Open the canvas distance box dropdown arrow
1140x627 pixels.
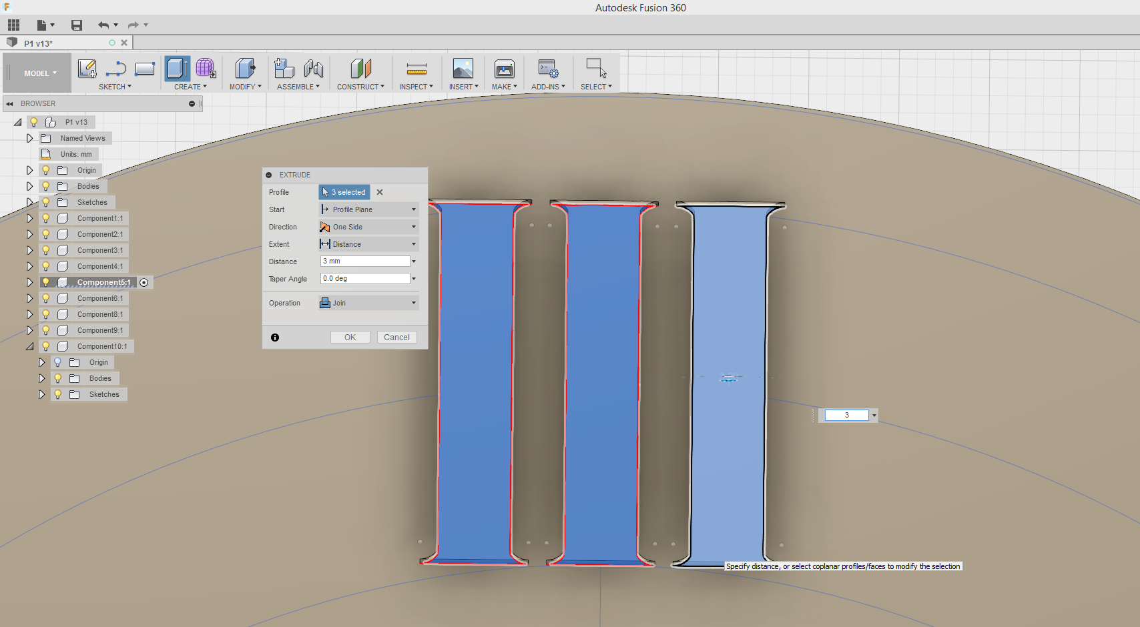click(x=874, y=416)
